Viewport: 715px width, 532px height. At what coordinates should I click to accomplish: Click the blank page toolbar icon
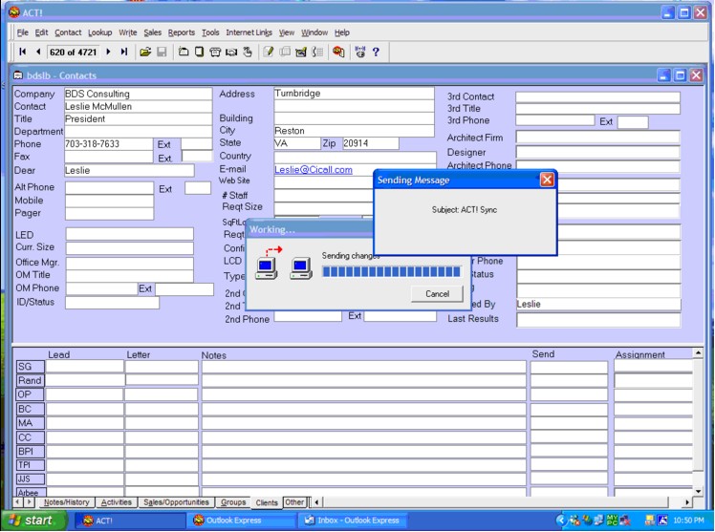(x=199, y=52)
